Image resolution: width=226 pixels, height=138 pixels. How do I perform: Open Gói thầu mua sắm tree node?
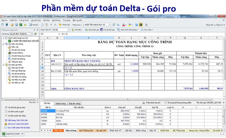19,80
